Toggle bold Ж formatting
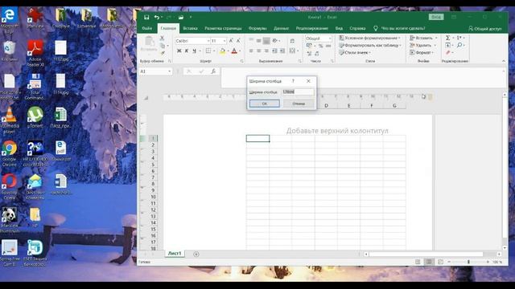The width and height of the screenshot is (515, 289). pos(179,51)
